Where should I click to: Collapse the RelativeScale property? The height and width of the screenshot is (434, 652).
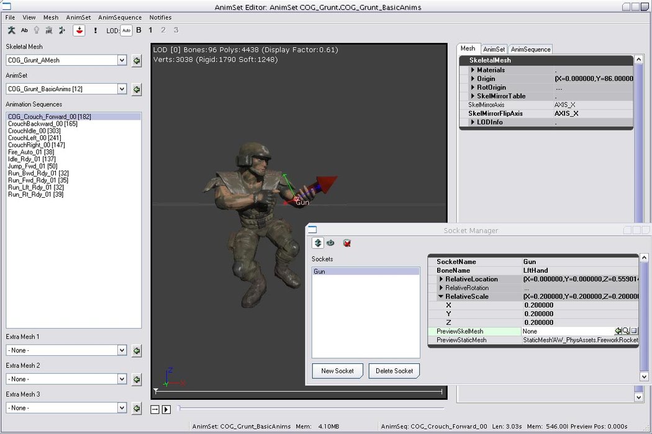pos(441,297)
